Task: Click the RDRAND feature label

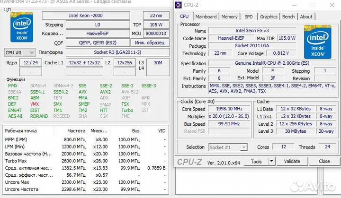Action: pos(39,116)
